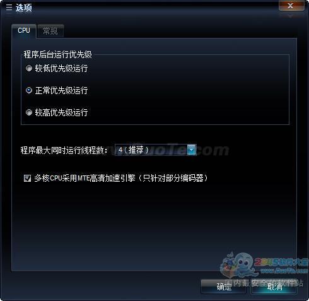309x301 pixels.
Task: Open the 常规 tab
Action: (50, 31)
